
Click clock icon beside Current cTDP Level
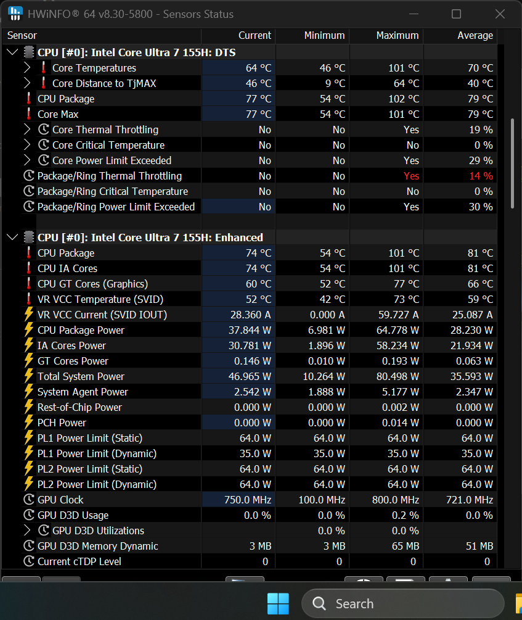29,561
